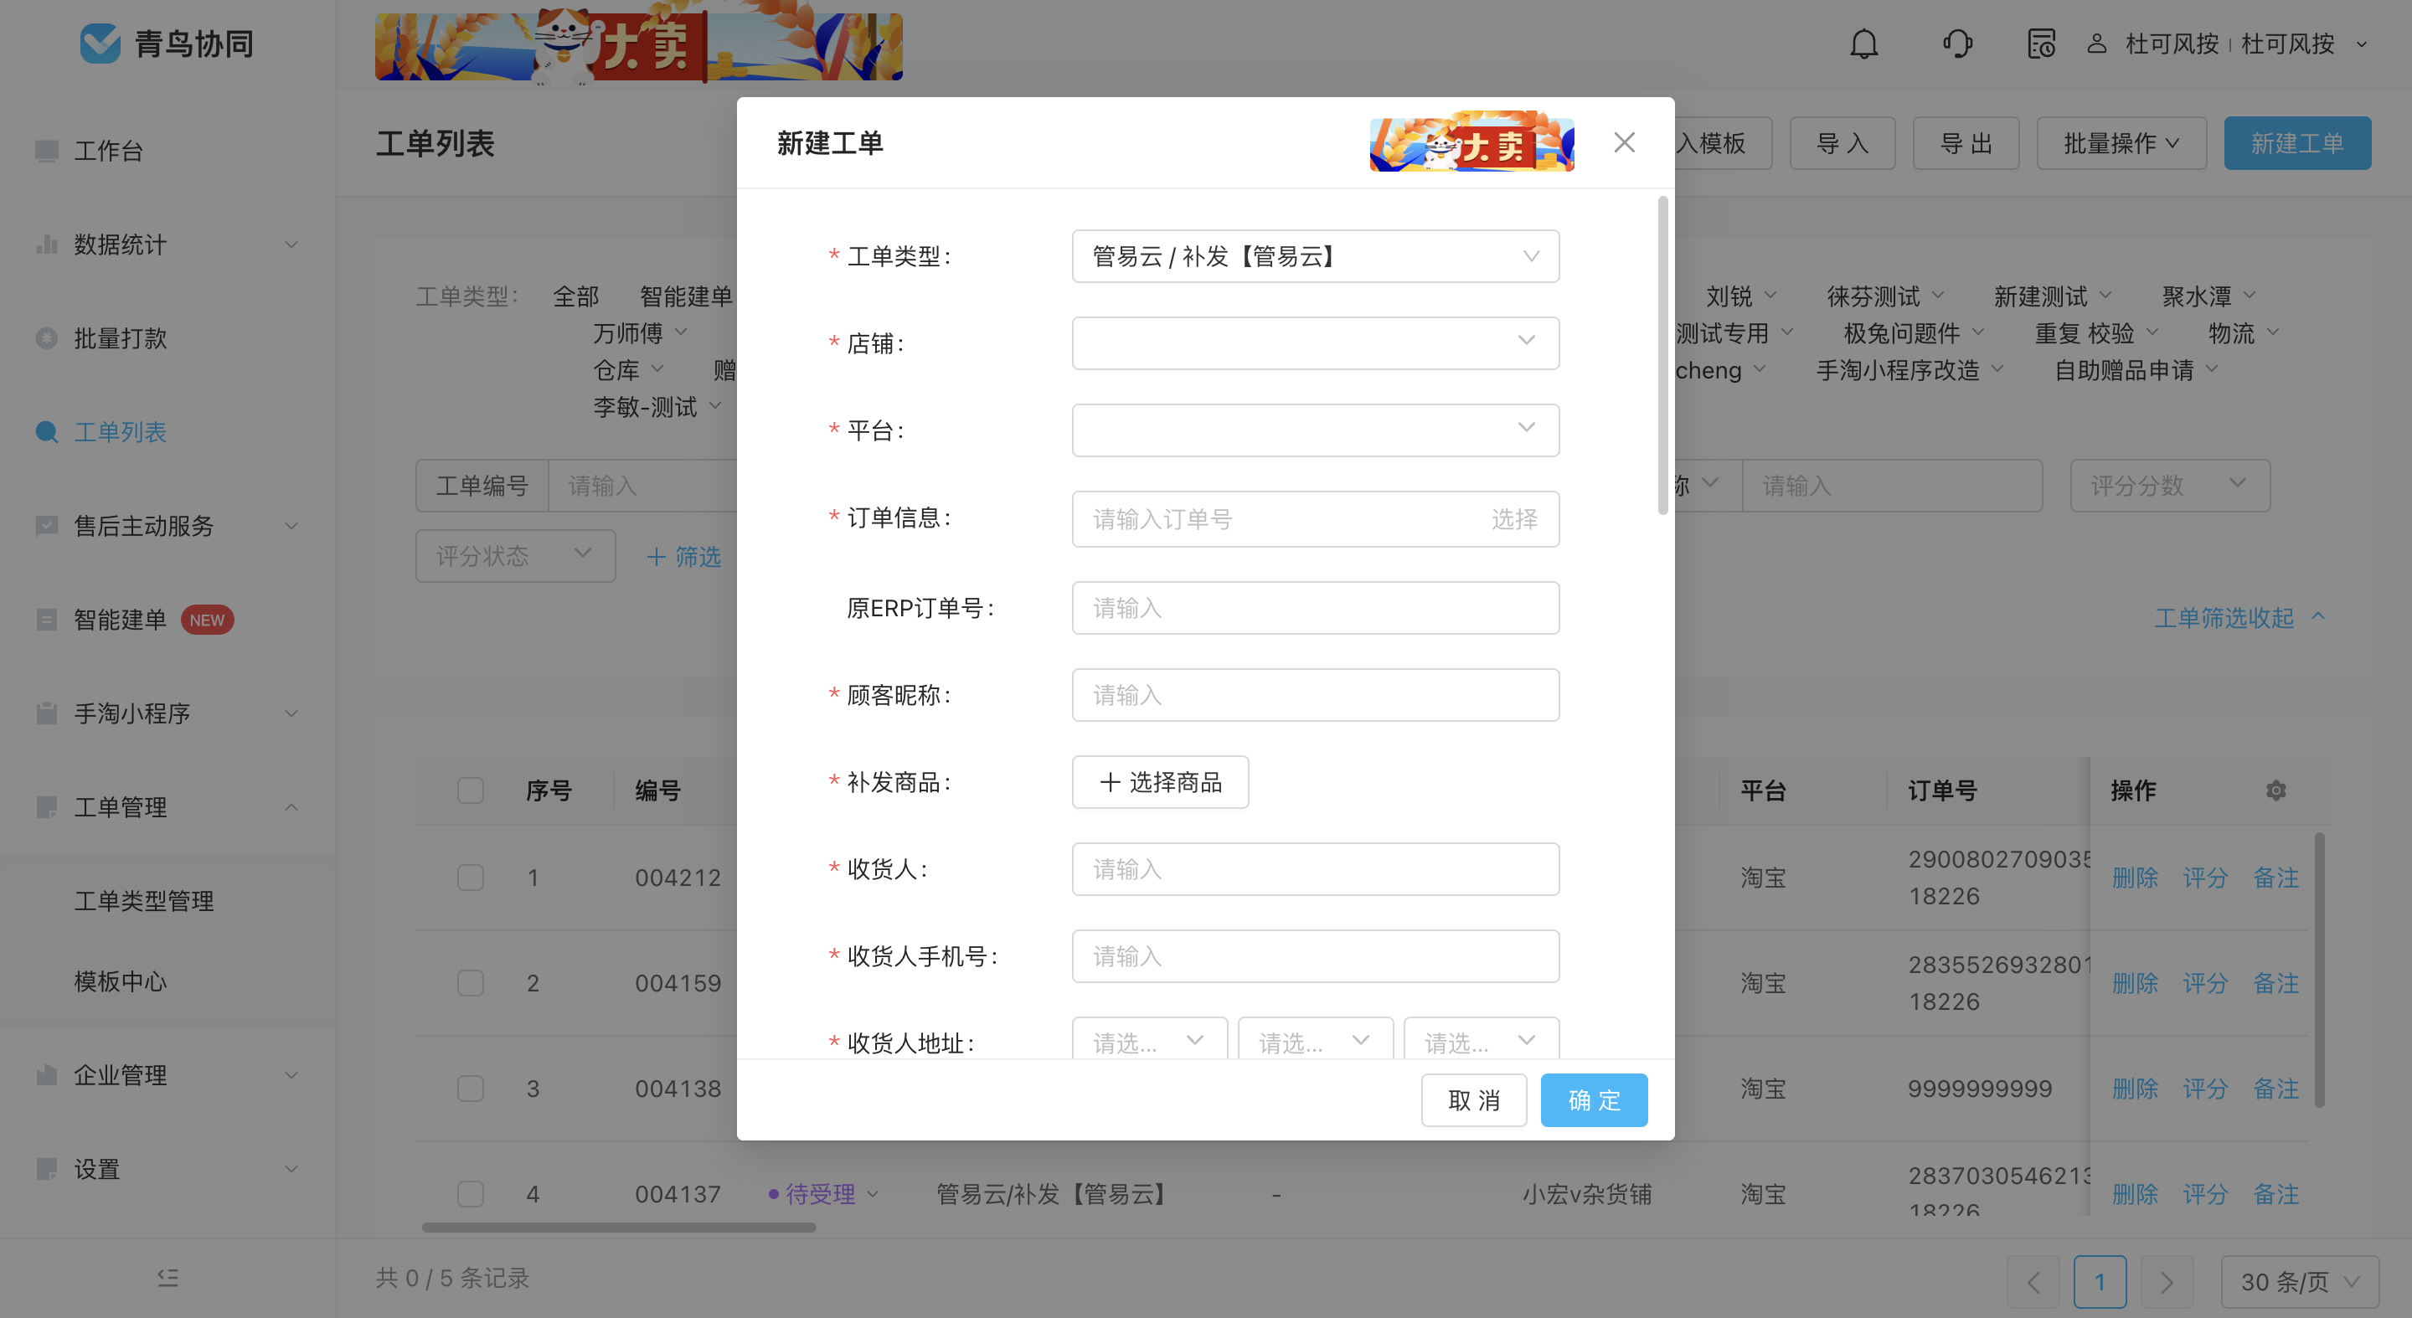Open the second 收货人地址 region dropdown

[x=1315, y=1041]
